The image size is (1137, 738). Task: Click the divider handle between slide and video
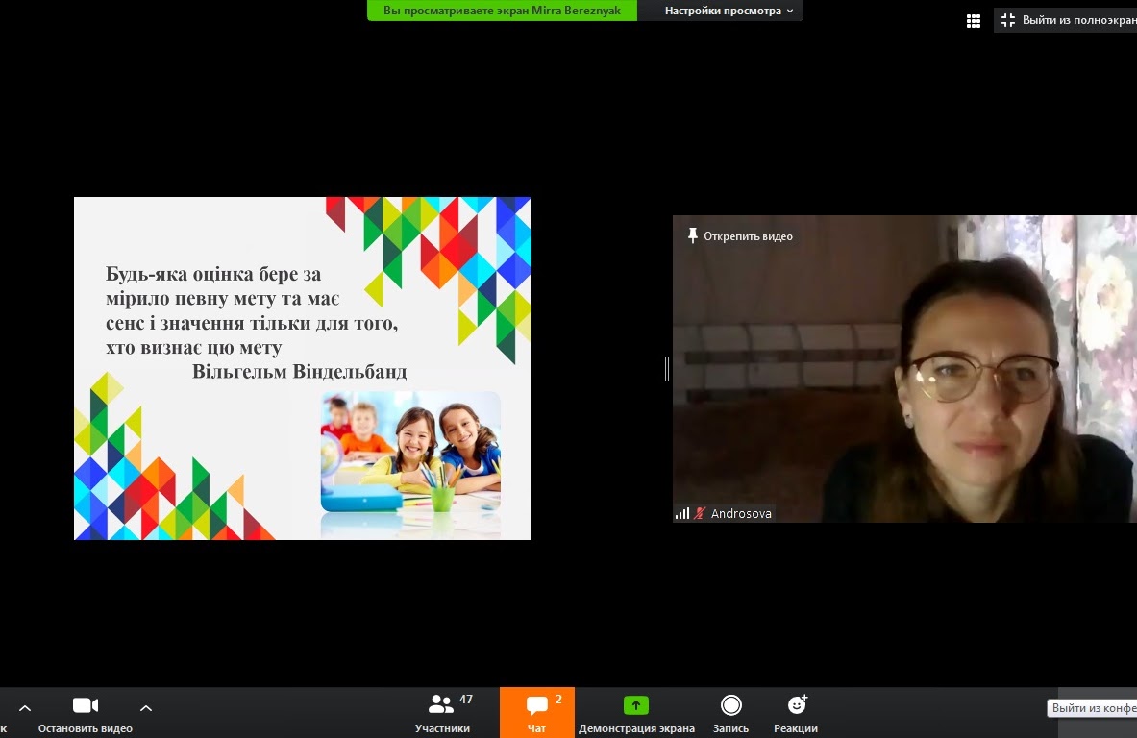[666, 368]
